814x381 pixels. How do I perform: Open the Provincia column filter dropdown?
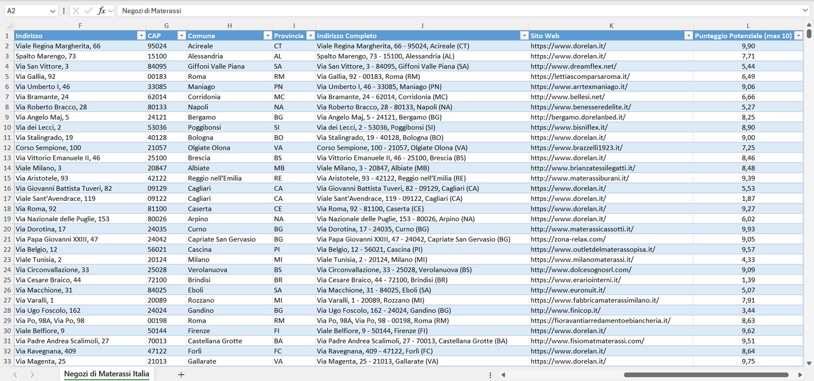[x=310, y=35]
